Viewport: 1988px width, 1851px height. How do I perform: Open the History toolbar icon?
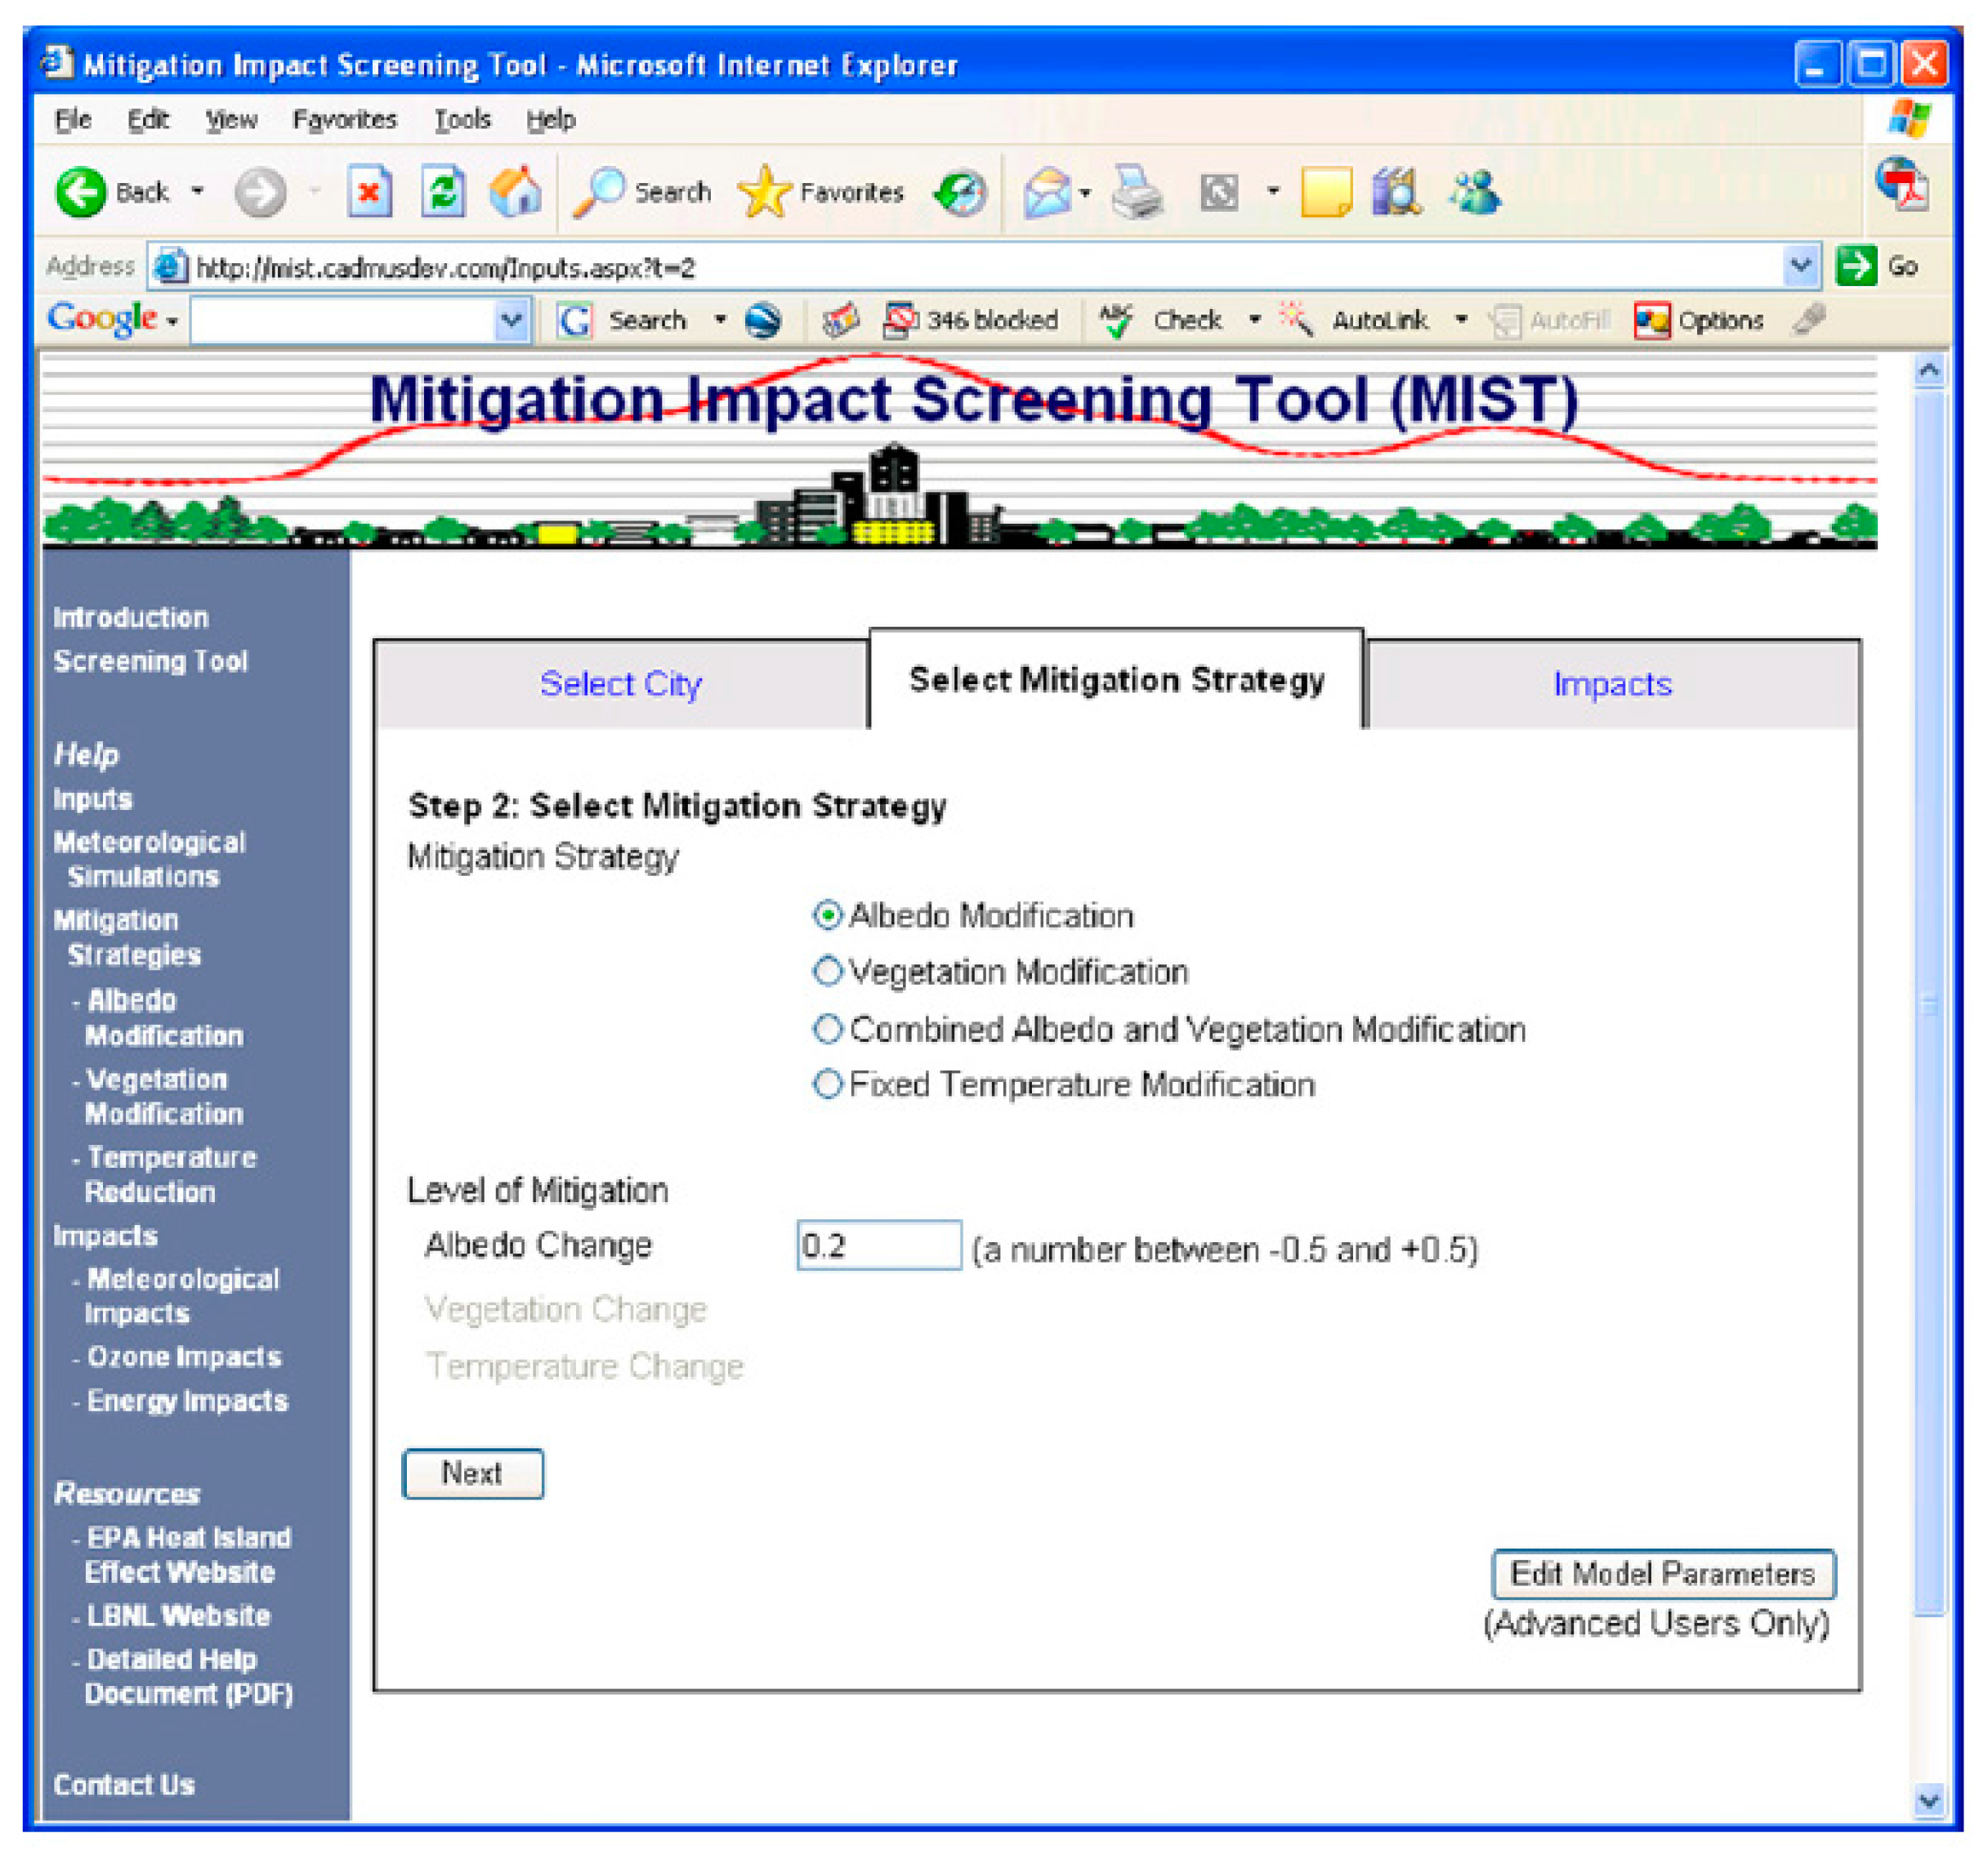pos(960,192)
